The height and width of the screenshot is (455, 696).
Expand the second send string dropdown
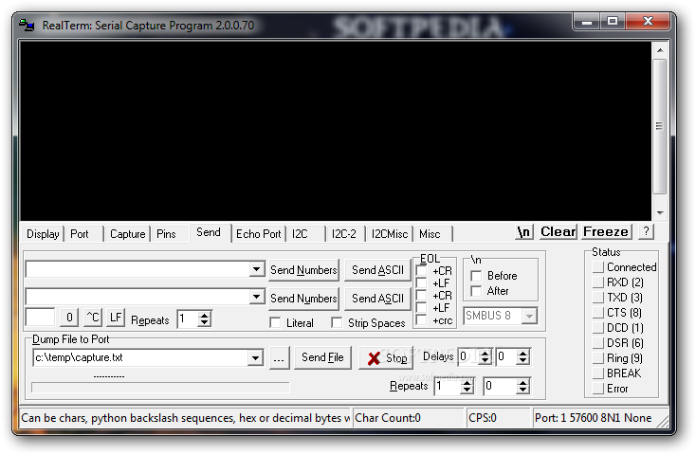[256, 297]
